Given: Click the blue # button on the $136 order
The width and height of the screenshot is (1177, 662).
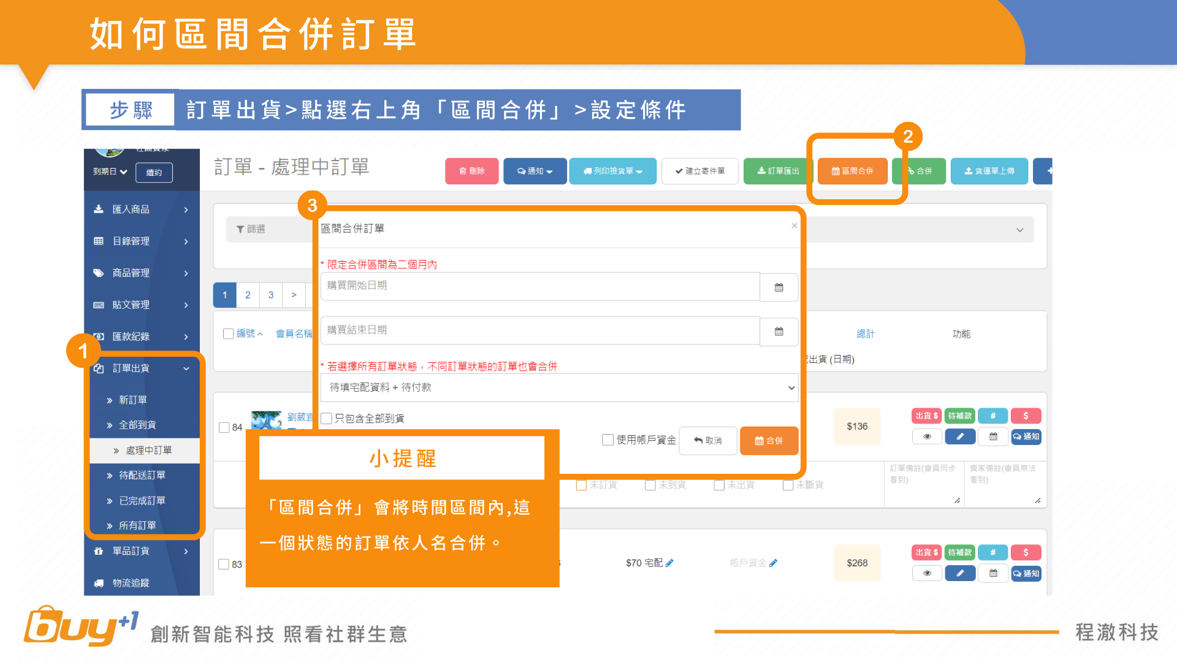Looking at the screenshot, I should pyautogui.click(x=992, y=416).
